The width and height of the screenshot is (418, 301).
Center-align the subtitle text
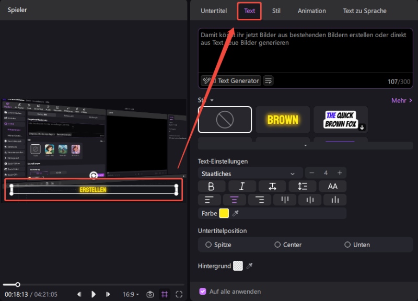click(234, 200)
